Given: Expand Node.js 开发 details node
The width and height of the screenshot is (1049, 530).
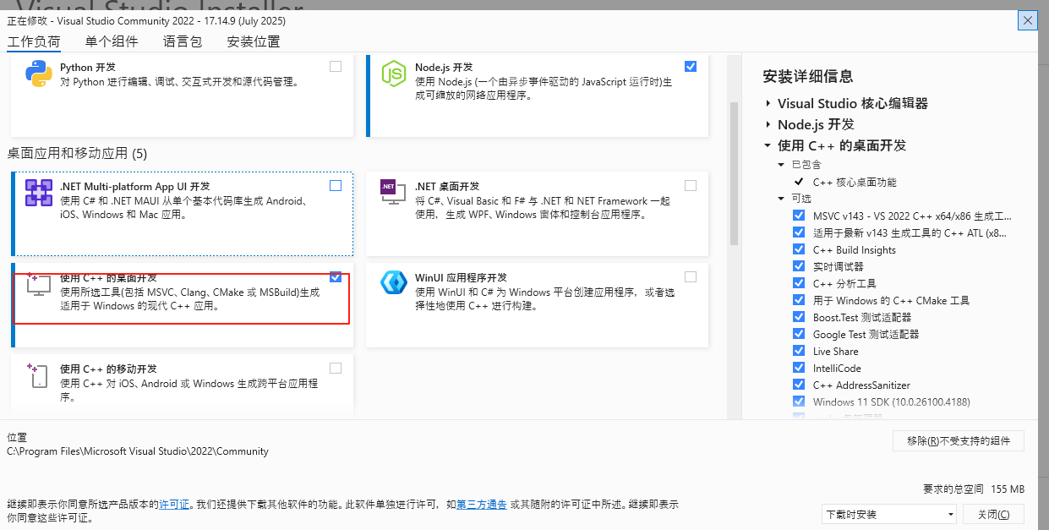Looking at the screenshot, I should 768,124.
